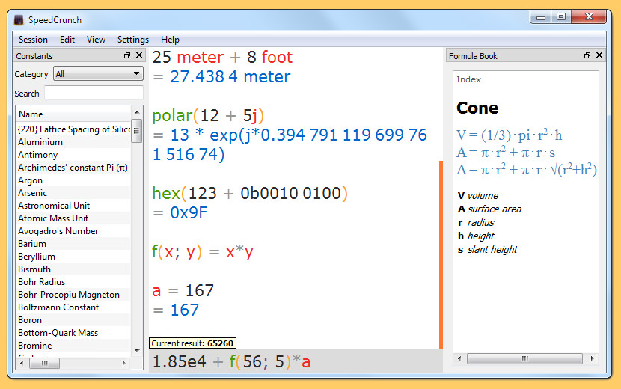
Task: Focus the constants Search field
Action: [x=94, y=94]
